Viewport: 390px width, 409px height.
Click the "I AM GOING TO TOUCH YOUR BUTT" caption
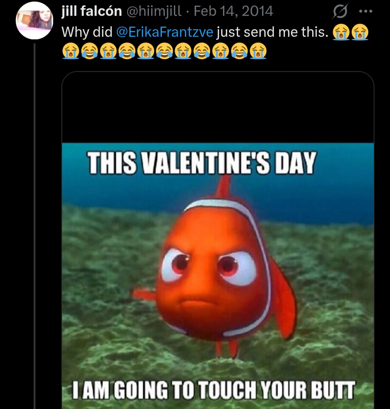click(213, 390)
